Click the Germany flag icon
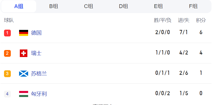The height and width of the screenshot is (105, 216). [24, 33]
